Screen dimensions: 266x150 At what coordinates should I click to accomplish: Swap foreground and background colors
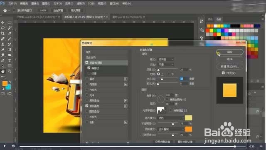(x=10, y=82)
